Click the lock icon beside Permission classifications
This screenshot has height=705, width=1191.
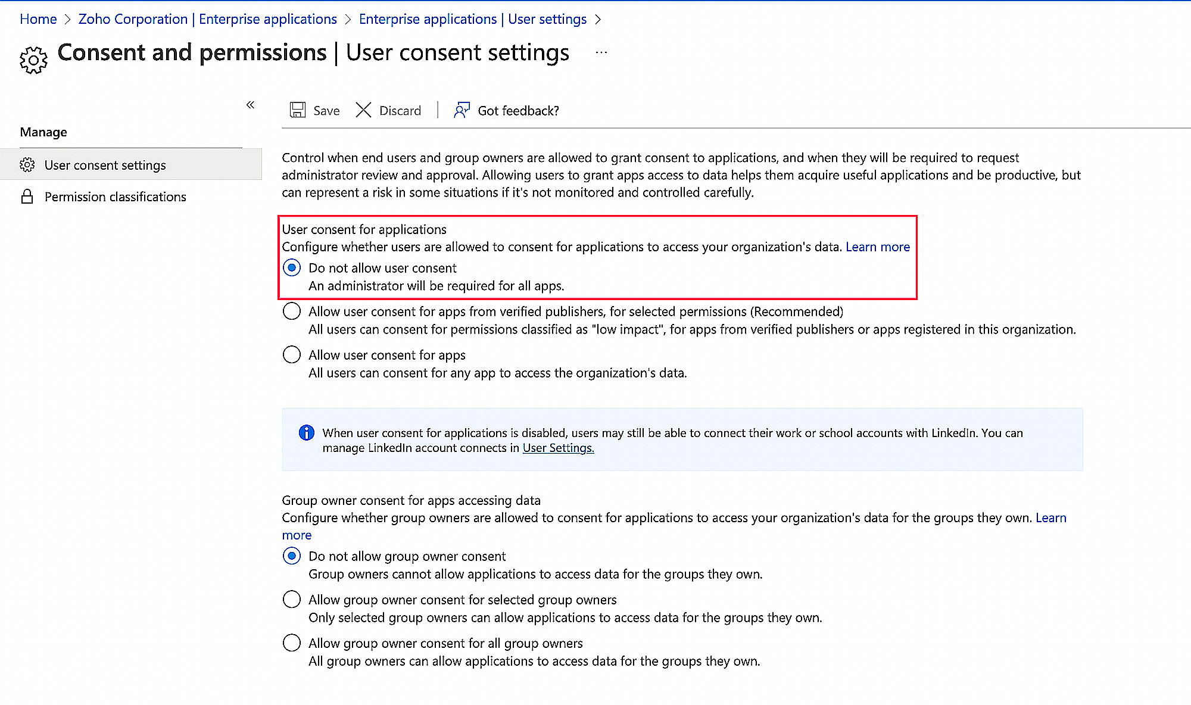27,196
